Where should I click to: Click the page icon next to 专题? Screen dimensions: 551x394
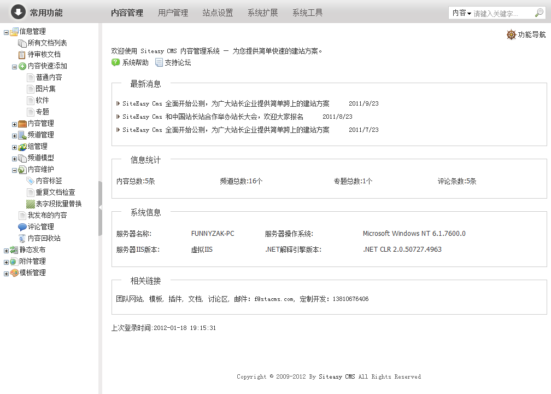(31, 112)
